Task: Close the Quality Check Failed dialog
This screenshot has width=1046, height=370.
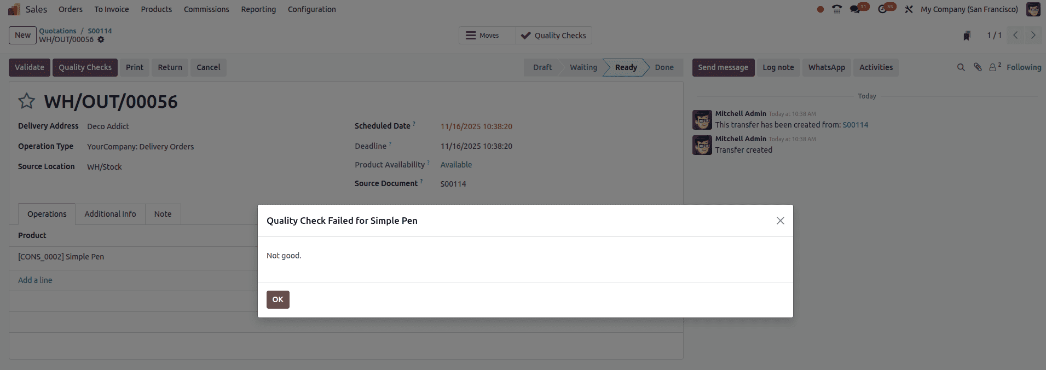Action: click(x=780, y=221)
